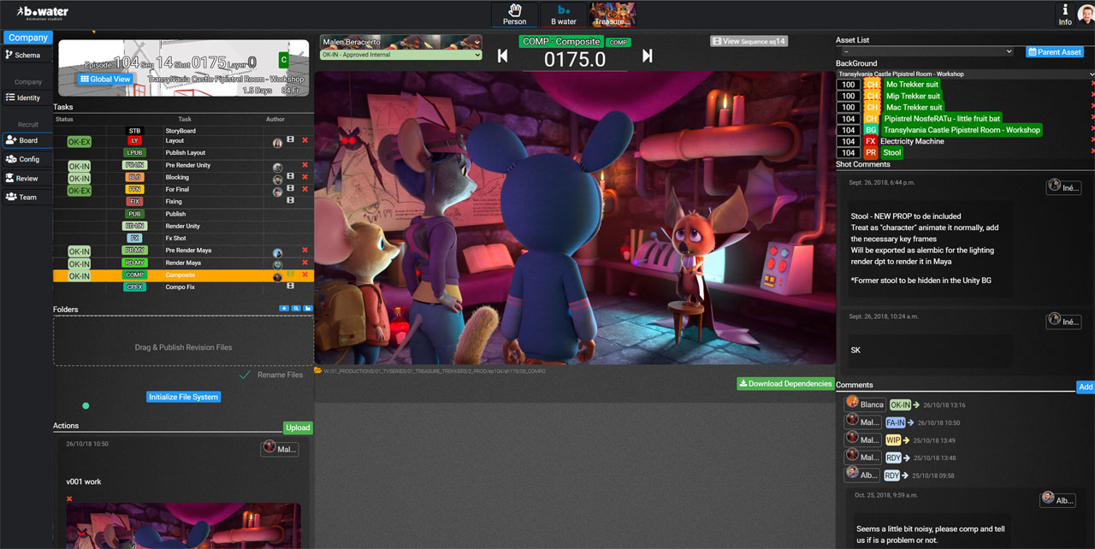Click the film icon on the Fixing row
This screenshot has width=1095, height=549.
pos(291,201)
